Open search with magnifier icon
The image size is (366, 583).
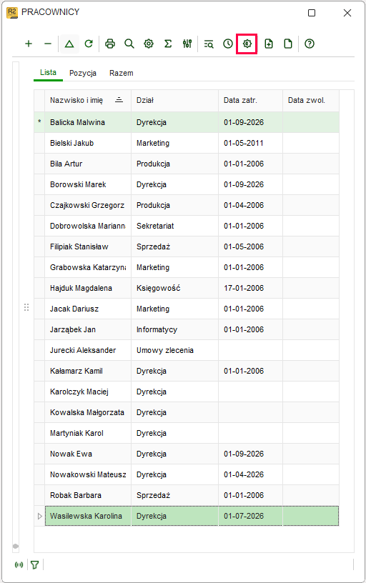[129, 44]
